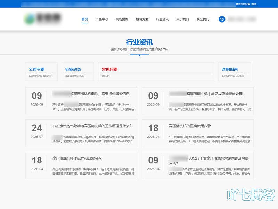278x209 pixels.
Task: Click top bar text 海水淡化设备
Action: pyautogui.click(x=243, y=4)
